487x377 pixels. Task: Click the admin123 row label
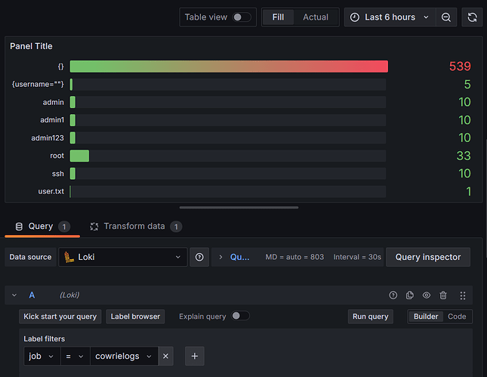48,138
